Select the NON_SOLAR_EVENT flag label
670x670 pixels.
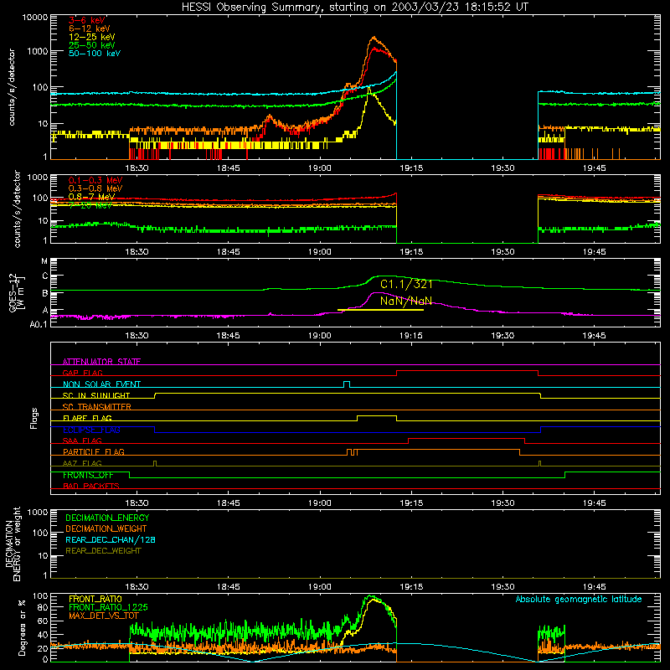pos(101,384)
